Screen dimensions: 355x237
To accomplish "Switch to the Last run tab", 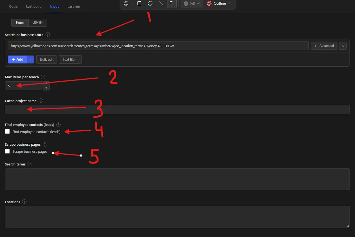I will tap(74, 6).
